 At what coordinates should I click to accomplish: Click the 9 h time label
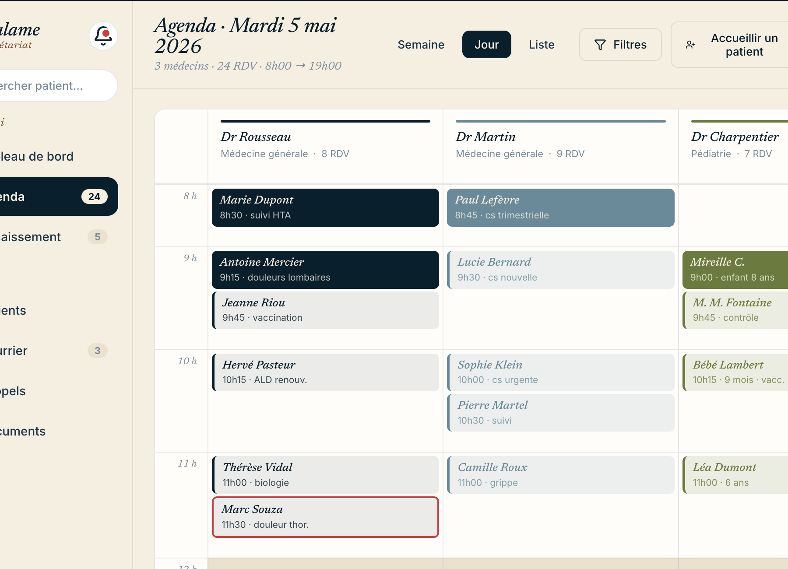point(190,258)
